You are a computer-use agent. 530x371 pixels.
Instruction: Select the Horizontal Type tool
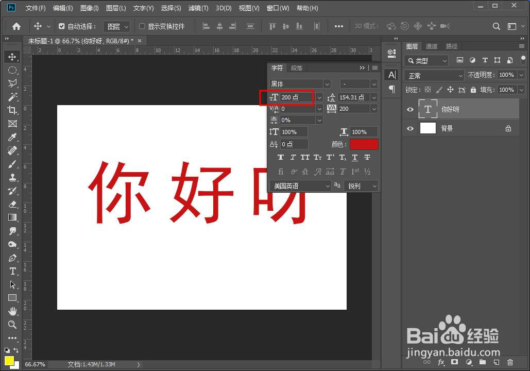tap(12, 271)
